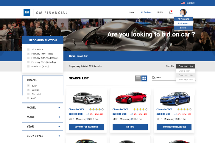Check March 1st (Friday) checkbox
215x143 pixels.
tap(28, 66)
